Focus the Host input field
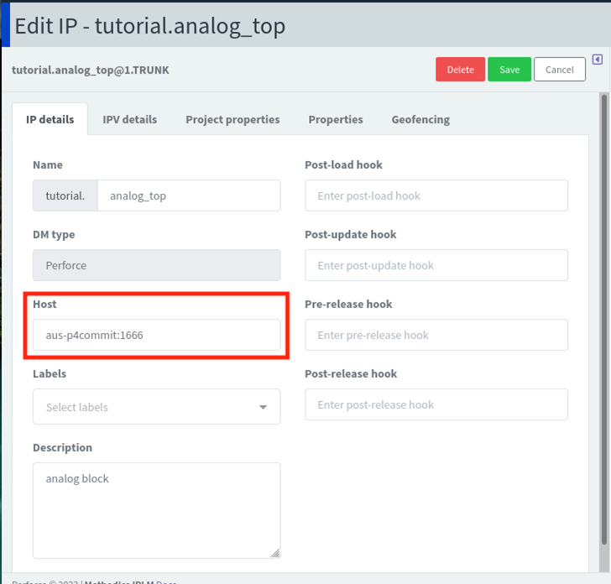Image resolution: width=611 pixels, height=584 pixels. tap(157, 335)
